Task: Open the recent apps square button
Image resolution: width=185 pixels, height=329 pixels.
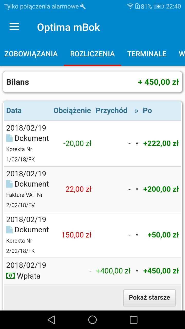Action: (133, 319)
